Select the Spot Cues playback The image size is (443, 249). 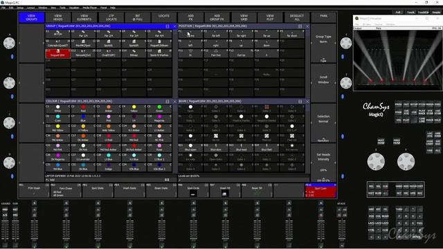coord(320,191)
